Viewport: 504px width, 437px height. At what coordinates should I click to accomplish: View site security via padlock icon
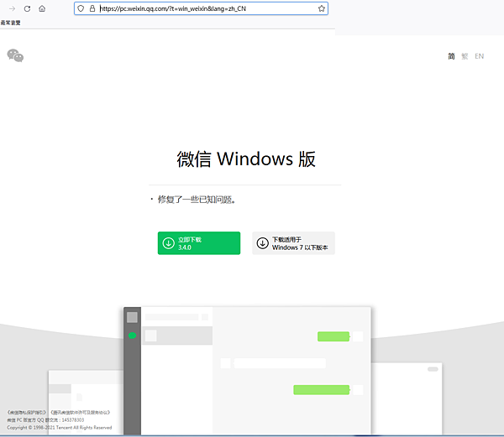pos(92,8)
